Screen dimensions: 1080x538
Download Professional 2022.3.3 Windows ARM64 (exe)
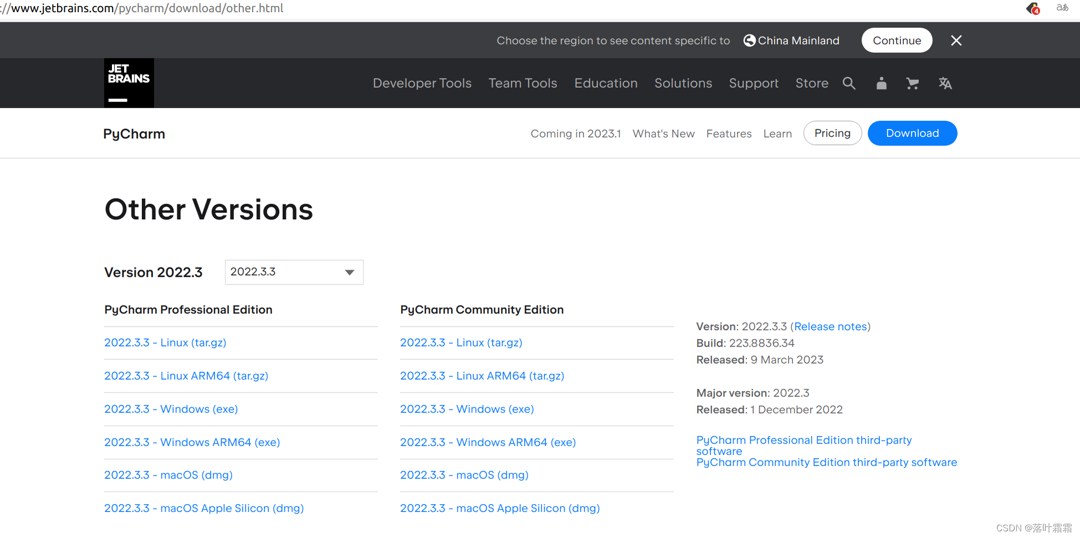pyautogui.click(x=192, y=442)
